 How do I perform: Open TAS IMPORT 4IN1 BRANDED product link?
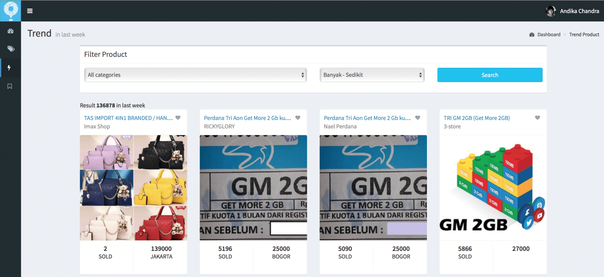point(128,118)
